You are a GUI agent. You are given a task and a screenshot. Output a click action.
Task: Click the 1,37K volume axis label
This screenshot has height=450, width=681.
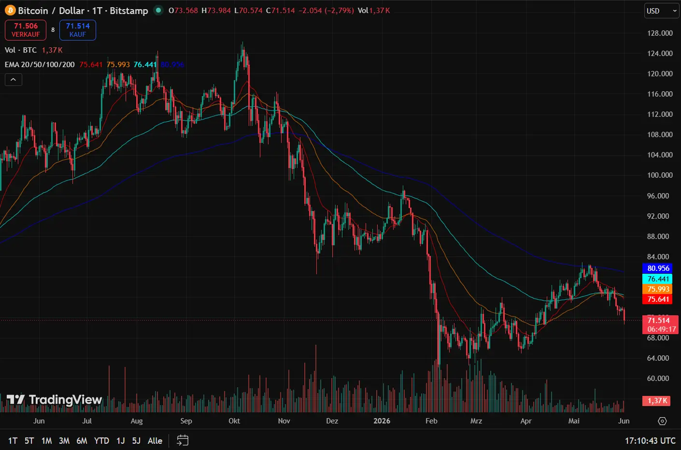(x=656, y=401)
